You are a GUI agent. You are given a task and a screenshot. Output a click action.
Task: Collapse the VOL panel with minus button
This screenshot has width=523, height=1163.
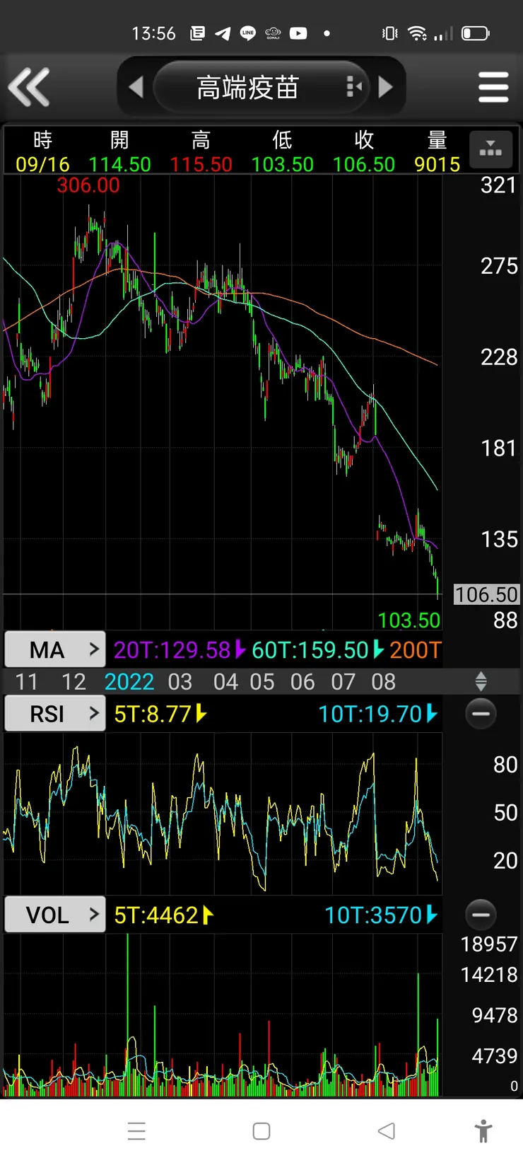481,915
